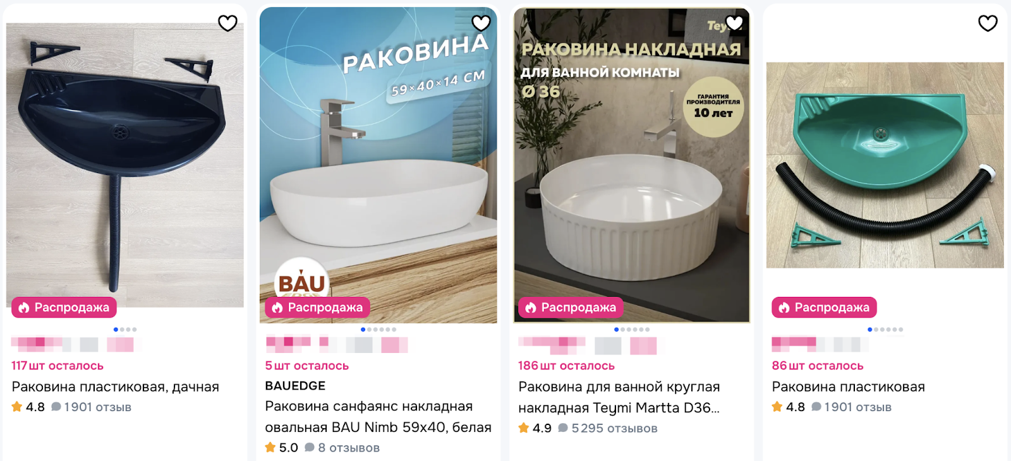Viewport: 1011px width, 461px height.
Task: Open green plastic sink product photo
Action: pos(885,165)
